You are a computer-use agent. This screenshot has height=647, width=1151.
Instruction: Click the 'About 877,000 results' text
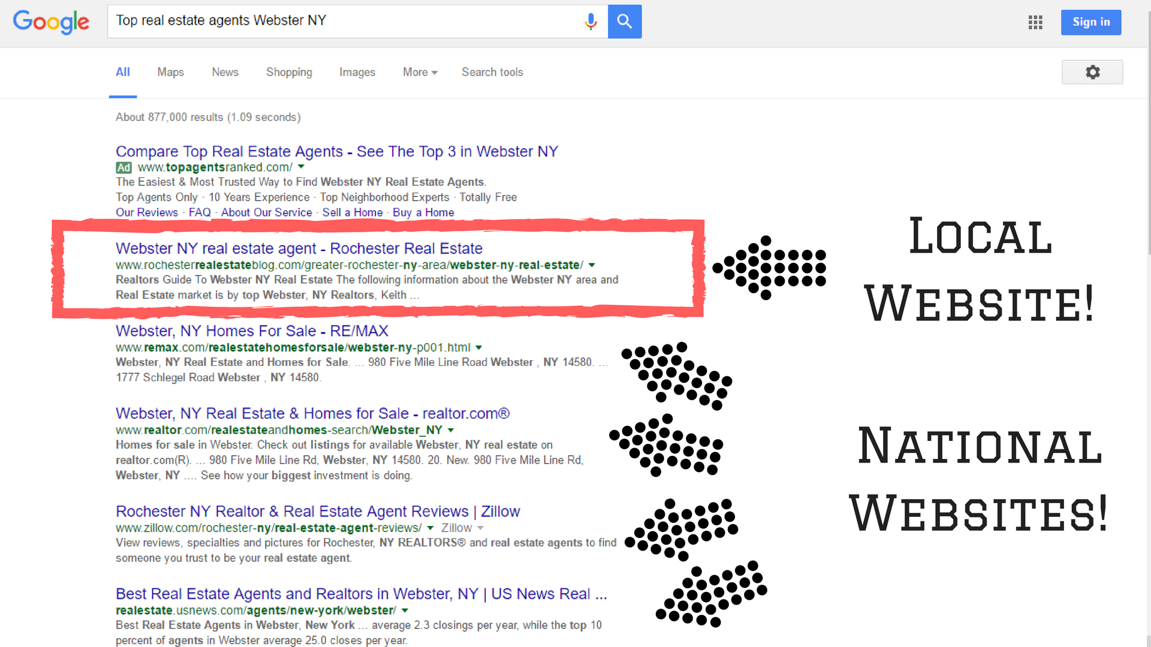[x=208, y=117]
